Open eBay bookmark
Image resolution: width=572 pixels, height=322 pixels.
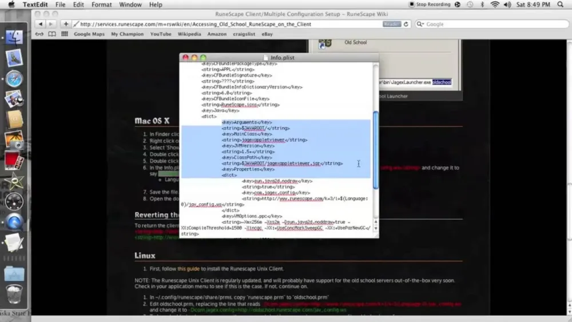[x=267, y=34]
